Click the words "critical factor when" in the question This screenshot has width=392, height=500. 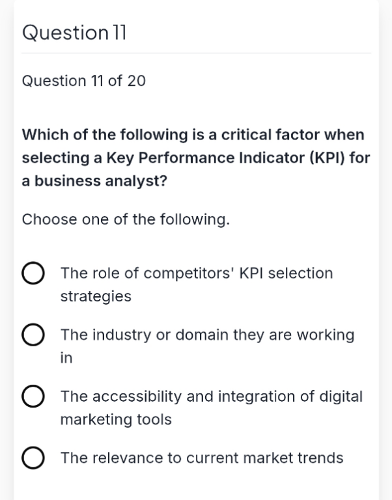point(293,135)
